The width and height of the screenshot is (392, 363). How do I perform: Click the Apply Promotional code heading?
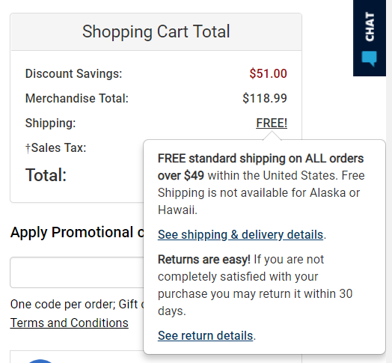(x=77, y=232)
